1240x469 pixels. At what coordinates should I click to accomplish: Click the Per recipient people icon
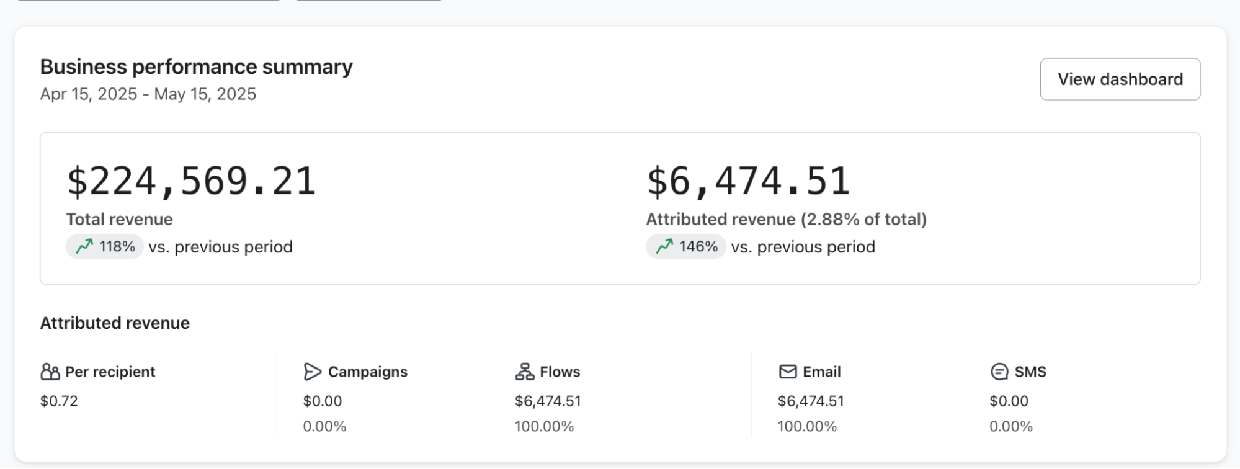point(50,372)
